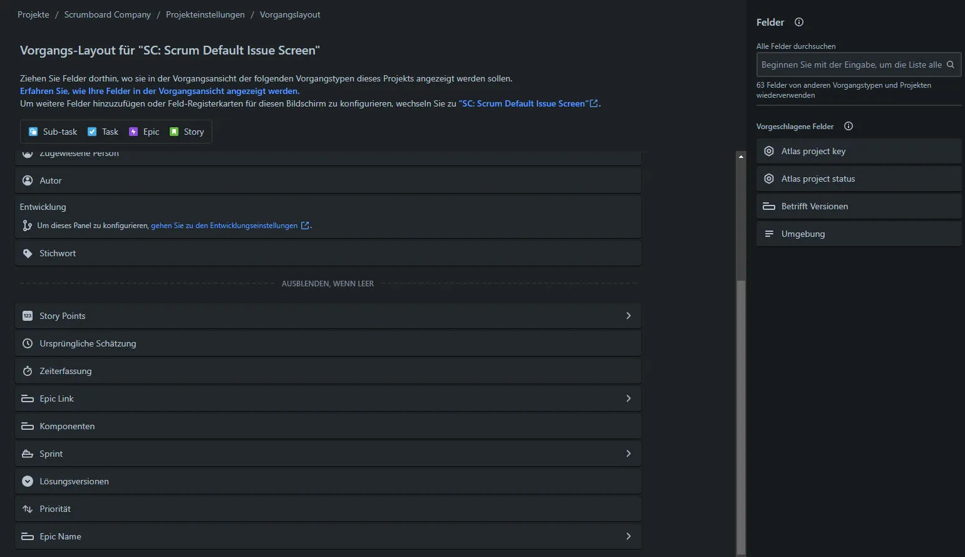Click the scrollbar up arrow
Screen dimensions: 965x557
tap(741, 157)
